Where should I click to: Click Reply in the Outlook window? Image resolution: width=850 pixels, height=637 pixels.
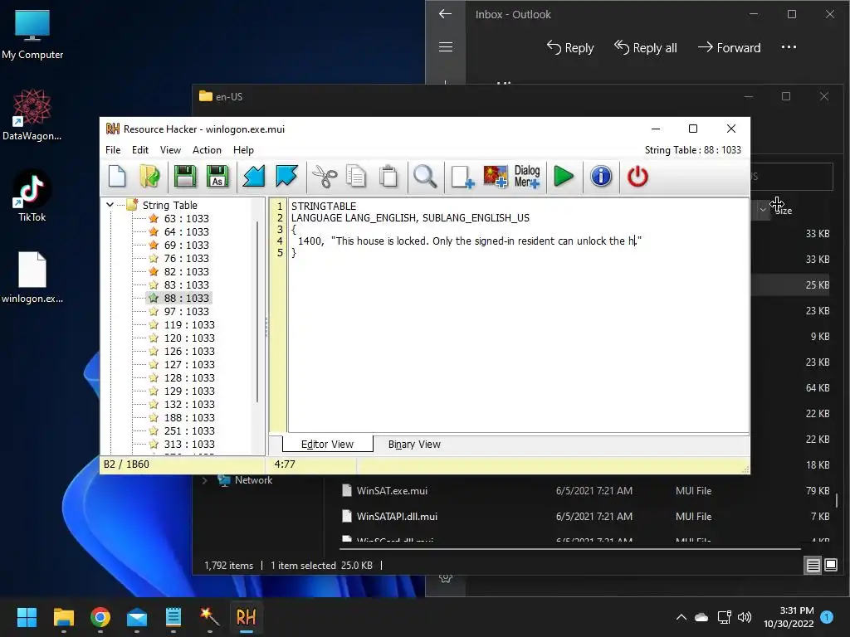(570, 47)
